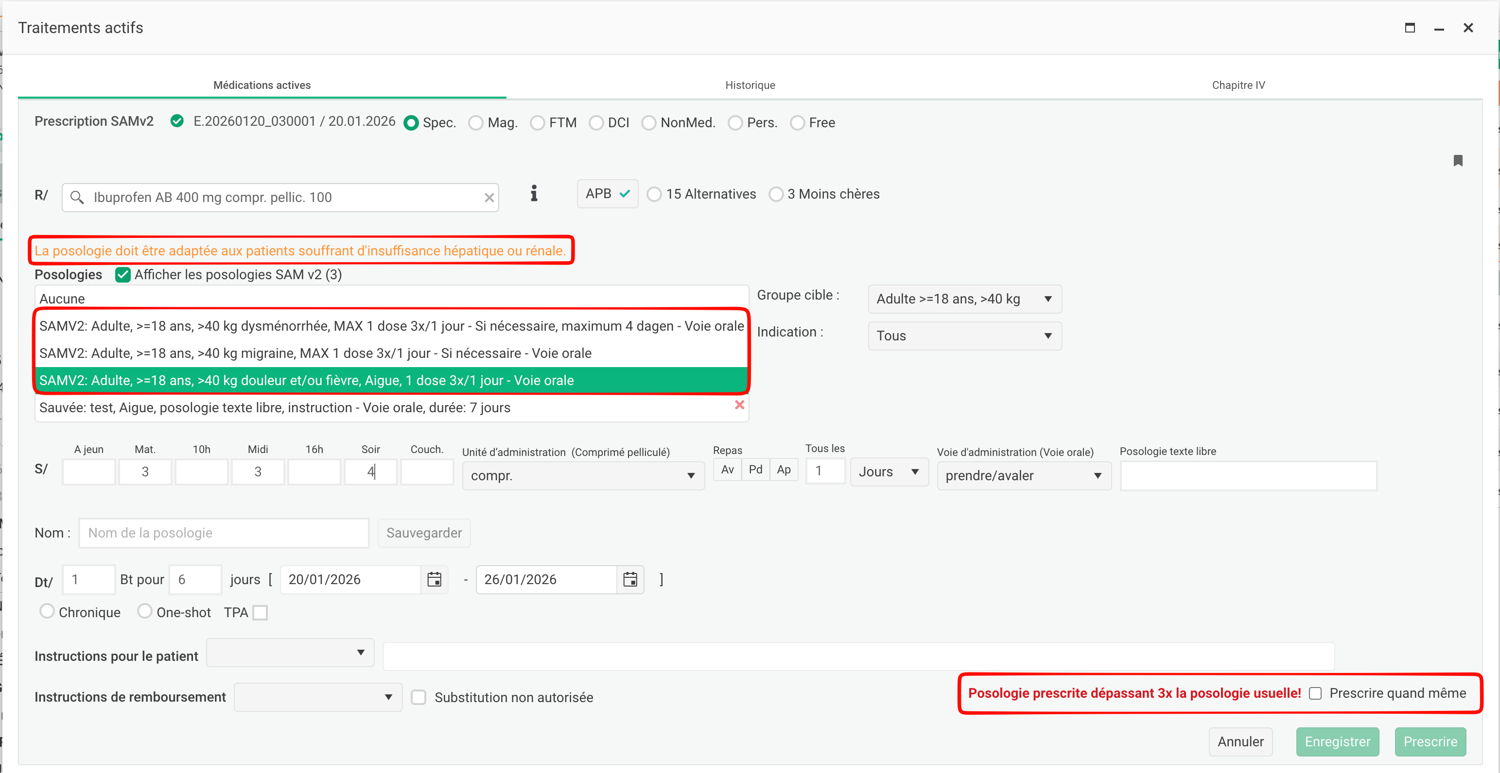This screenshot has height=773, width=1500.
Task: Select the DCI radio button
Action: point(596,123)
